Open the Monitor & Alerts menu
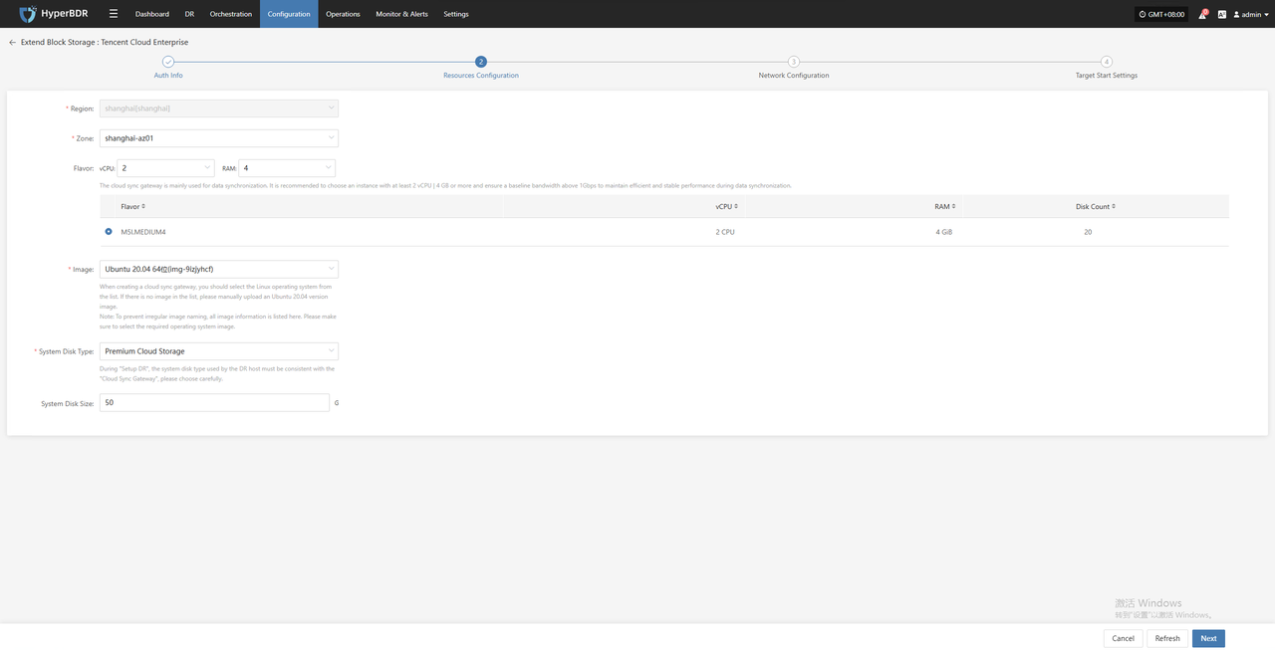 coord(401,14)
